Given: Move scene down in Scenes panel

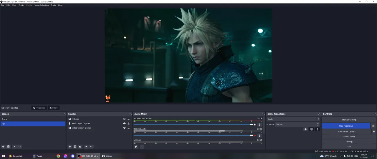Looking at the screenshot, I should [x=19, y=147].
